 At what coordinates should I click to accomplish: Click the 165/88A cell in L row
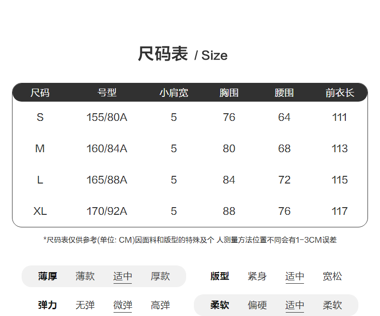click(107, 180)
